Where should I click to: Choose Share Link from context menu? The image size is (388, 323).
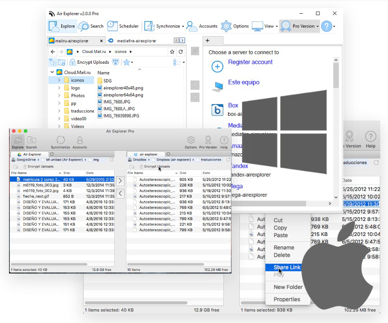pos(287,267)
